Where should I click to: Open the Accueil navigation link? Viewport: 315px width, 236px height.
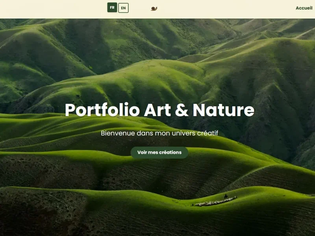(x=304, y=8)
